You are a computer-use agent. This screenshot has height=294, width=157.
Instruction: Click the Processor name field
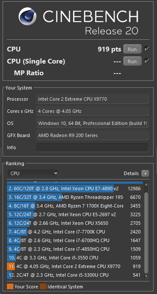[x=92, y=99]
